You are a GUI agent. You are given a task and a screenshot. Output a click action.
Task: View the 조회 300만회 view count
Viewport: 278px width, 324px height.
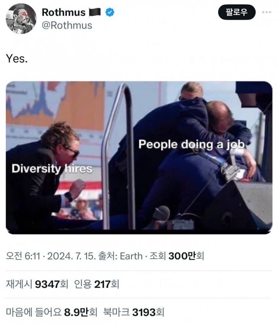pyautogui.click(x=177, y=256)
